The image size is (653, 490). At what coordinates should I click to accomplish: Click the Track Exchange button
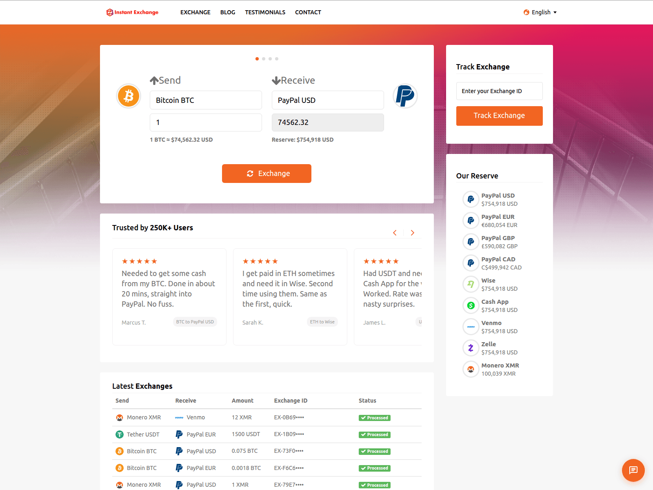tap(499, 116)
